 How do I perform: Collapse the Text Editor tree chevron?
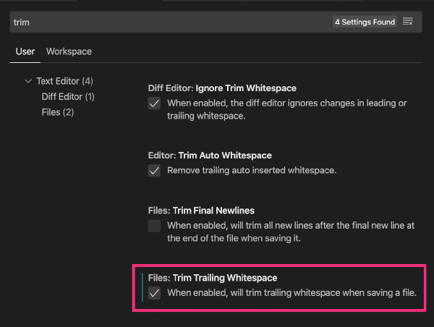(28, 81)
